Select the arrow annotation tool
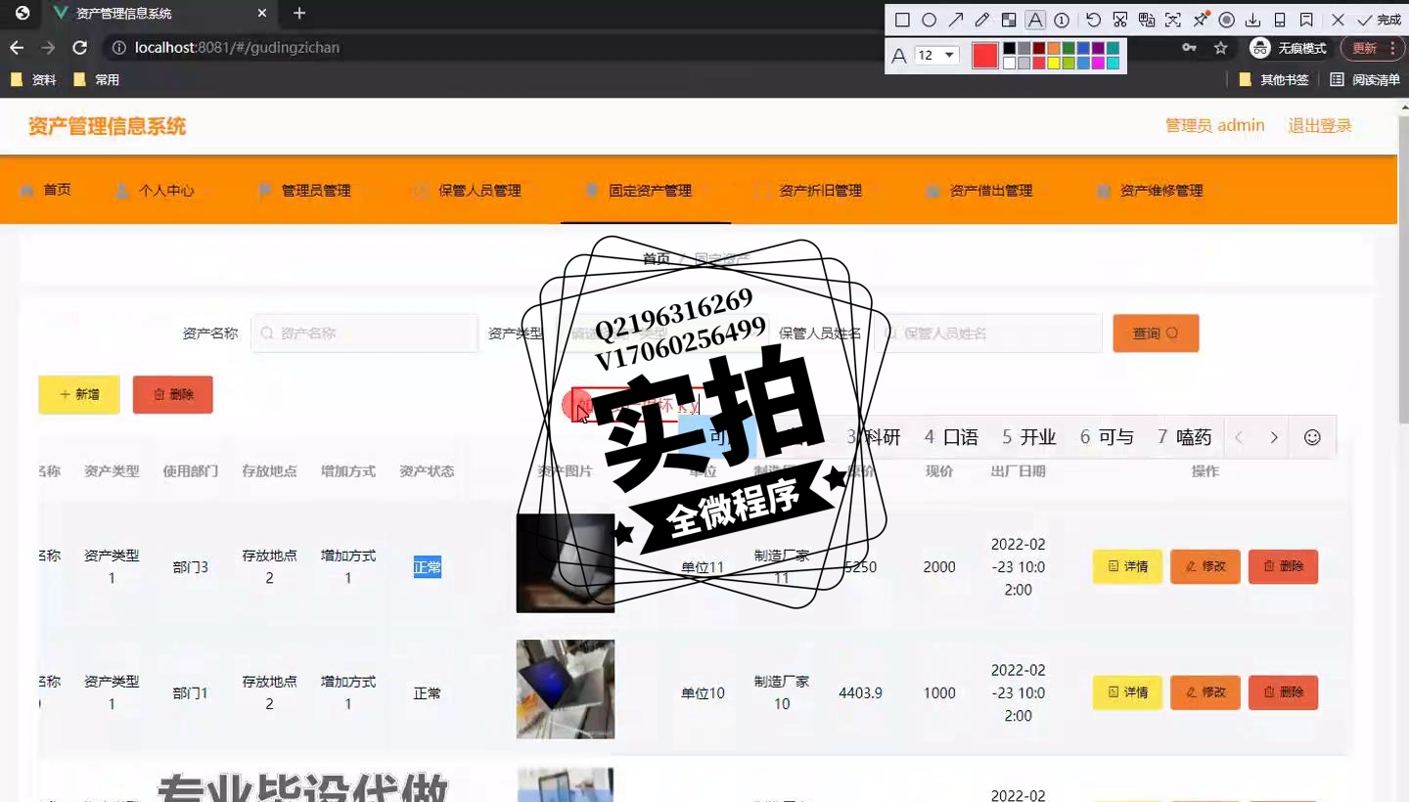The height and width of the screenshot is (802, 1409). point(956,20)
